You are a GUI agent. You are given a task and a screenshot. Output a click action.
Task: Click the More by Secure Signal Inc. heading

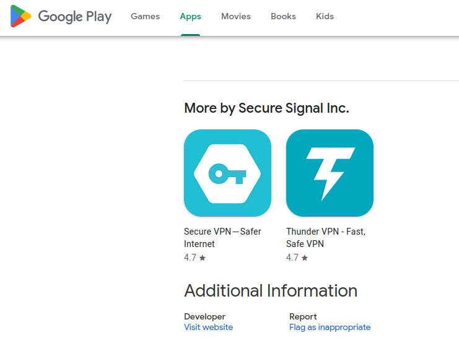(x=267, y=108)
